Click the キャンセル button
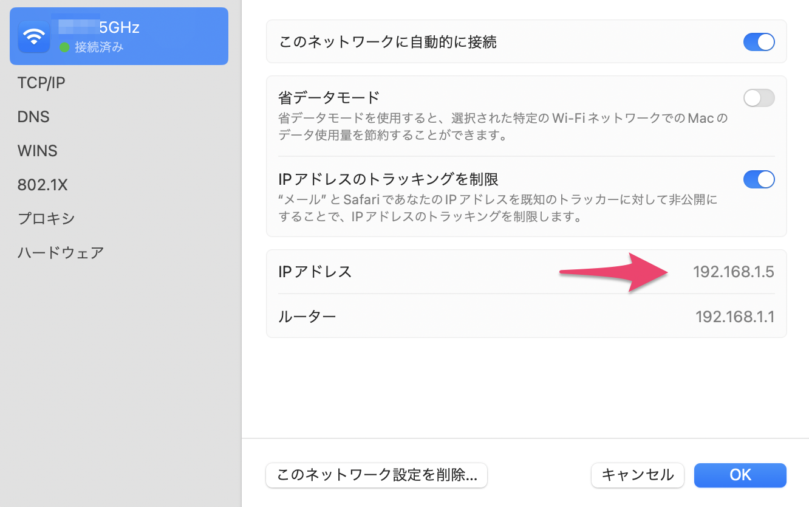The height and width of the screenshot is (507, 809). tap(637, 475)
